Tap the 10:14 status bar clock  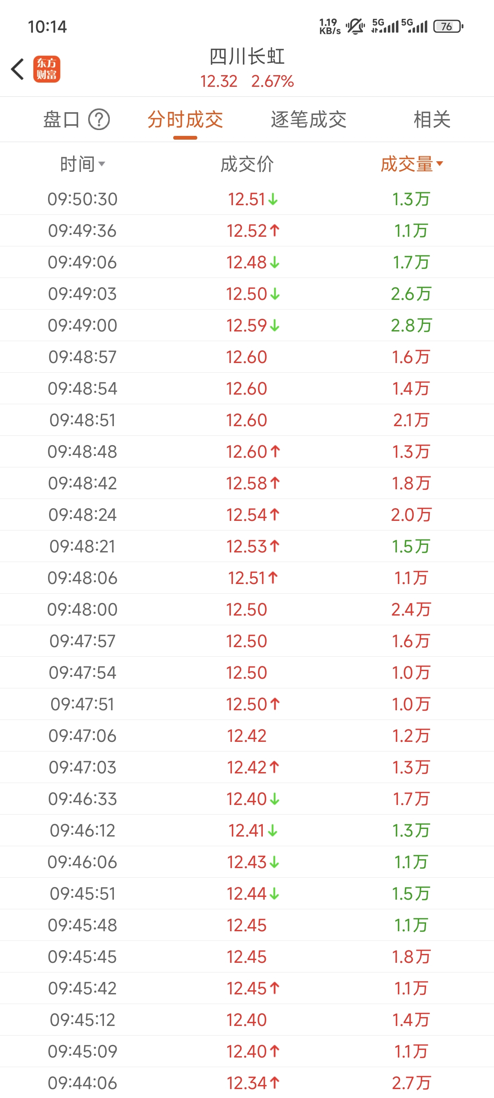47,27
